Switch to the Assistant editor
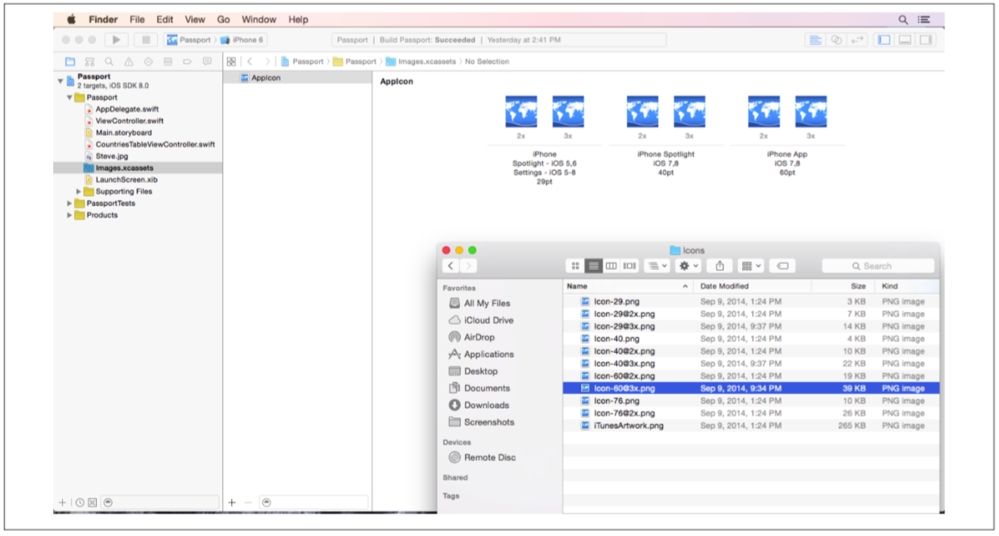Screen dimensions: 999x536 point(836,39)
